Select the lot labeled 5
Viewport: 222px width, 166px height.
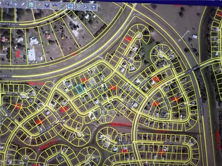[48, 44]
